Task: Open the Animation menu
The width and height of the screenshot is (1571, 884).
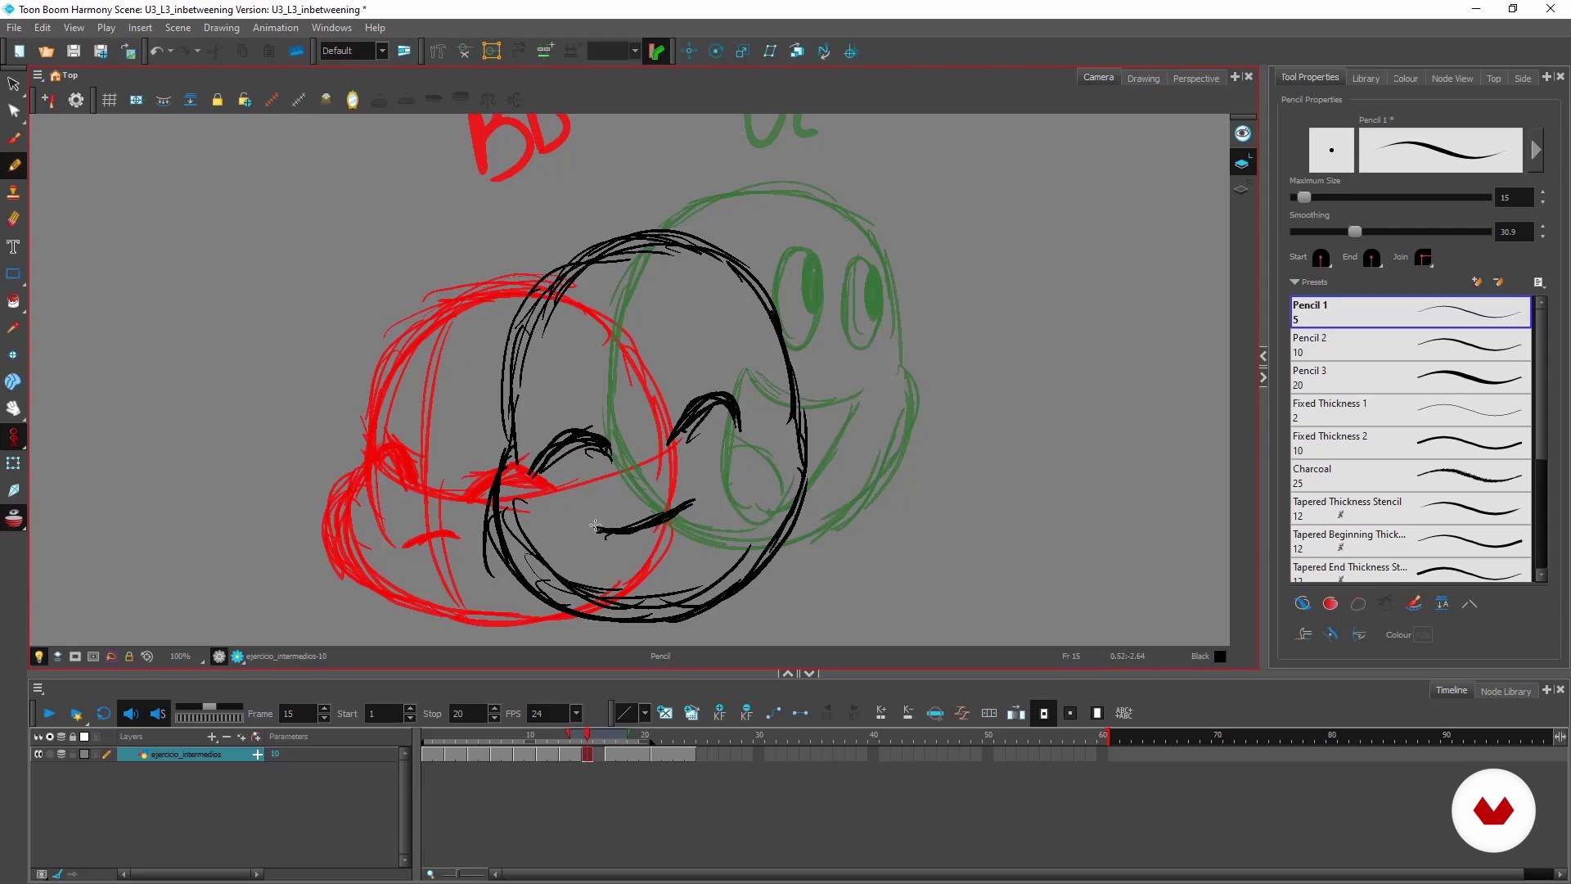Action: [275, 28]
